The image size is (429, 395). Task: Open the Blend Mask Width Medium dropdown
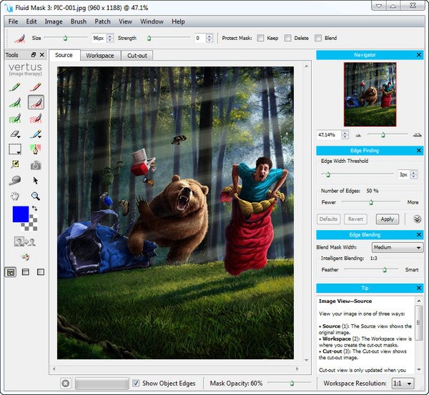[398, 247]
